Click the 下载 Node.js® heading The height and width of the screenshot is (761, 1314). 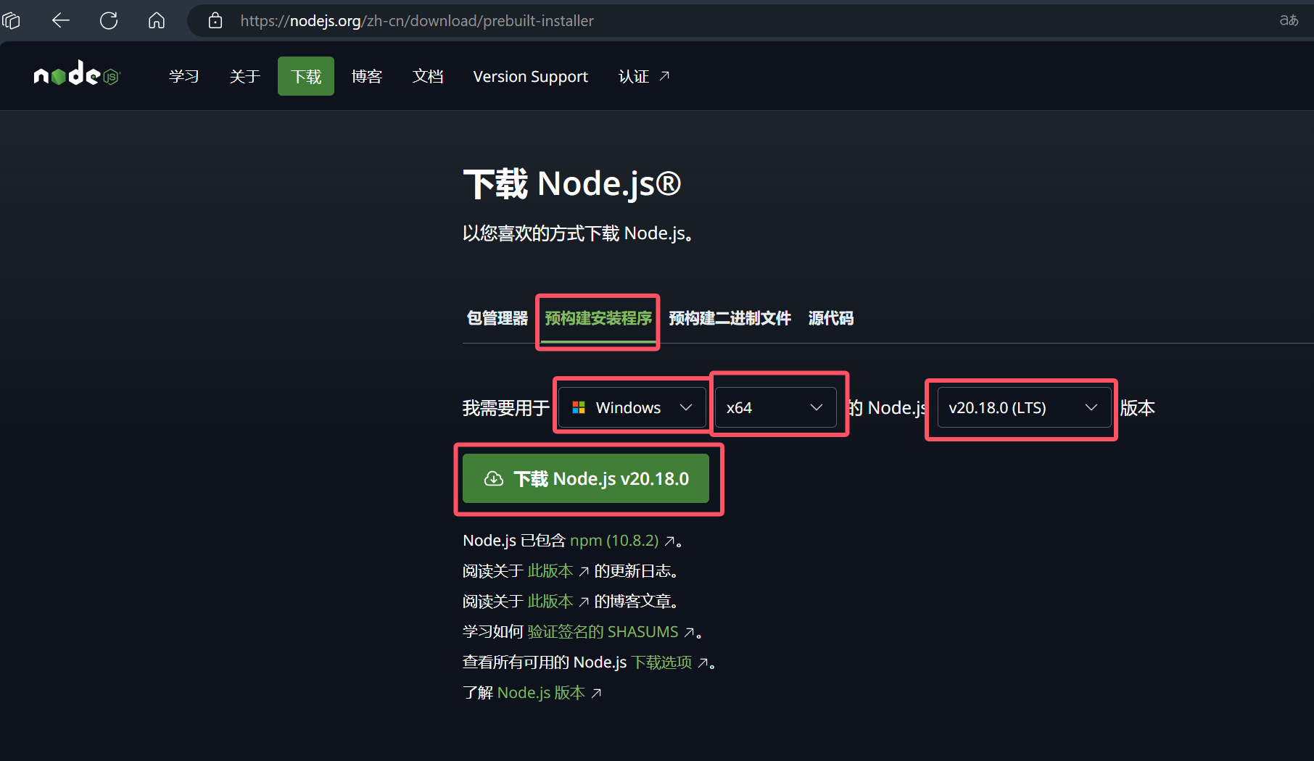(572, 183)
